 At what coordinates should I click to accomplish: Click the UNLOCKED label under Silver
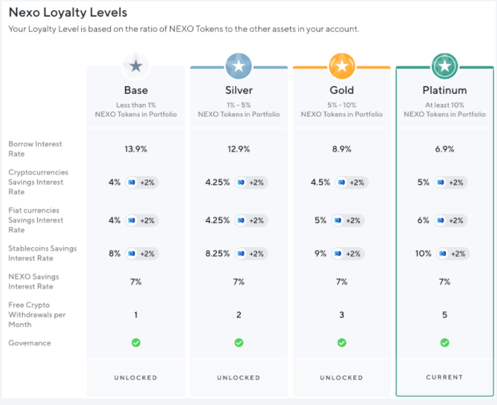(238, 377)
